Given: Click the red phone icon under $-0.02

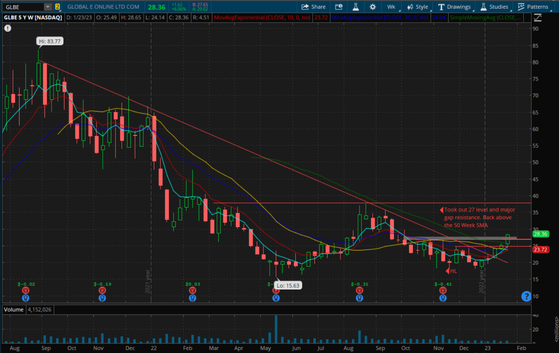Looking at the screenshot, I should click(26, 290).
